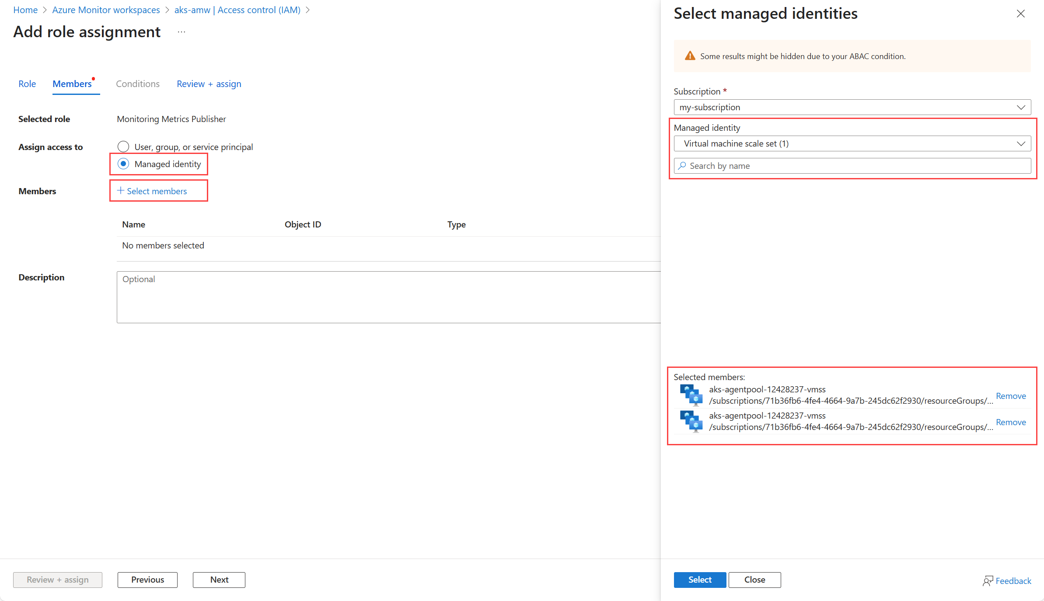1044x601 pixels.
Task: Choose User, group, or service principal option
Action: tap(123, 147)
